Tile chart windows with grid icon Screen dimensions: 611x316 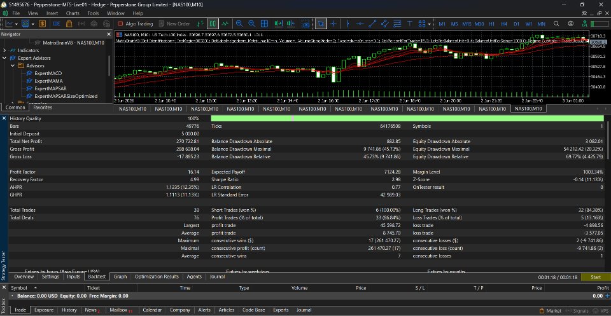point(264,24)
